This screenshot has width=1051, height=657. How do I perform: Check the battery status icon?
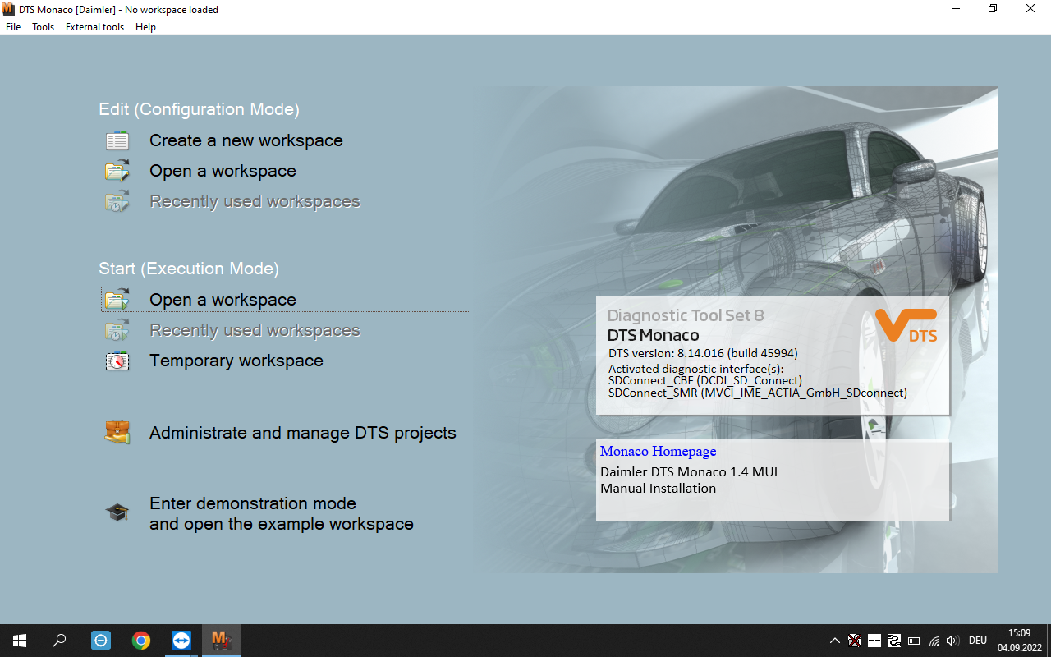[914, 641]
